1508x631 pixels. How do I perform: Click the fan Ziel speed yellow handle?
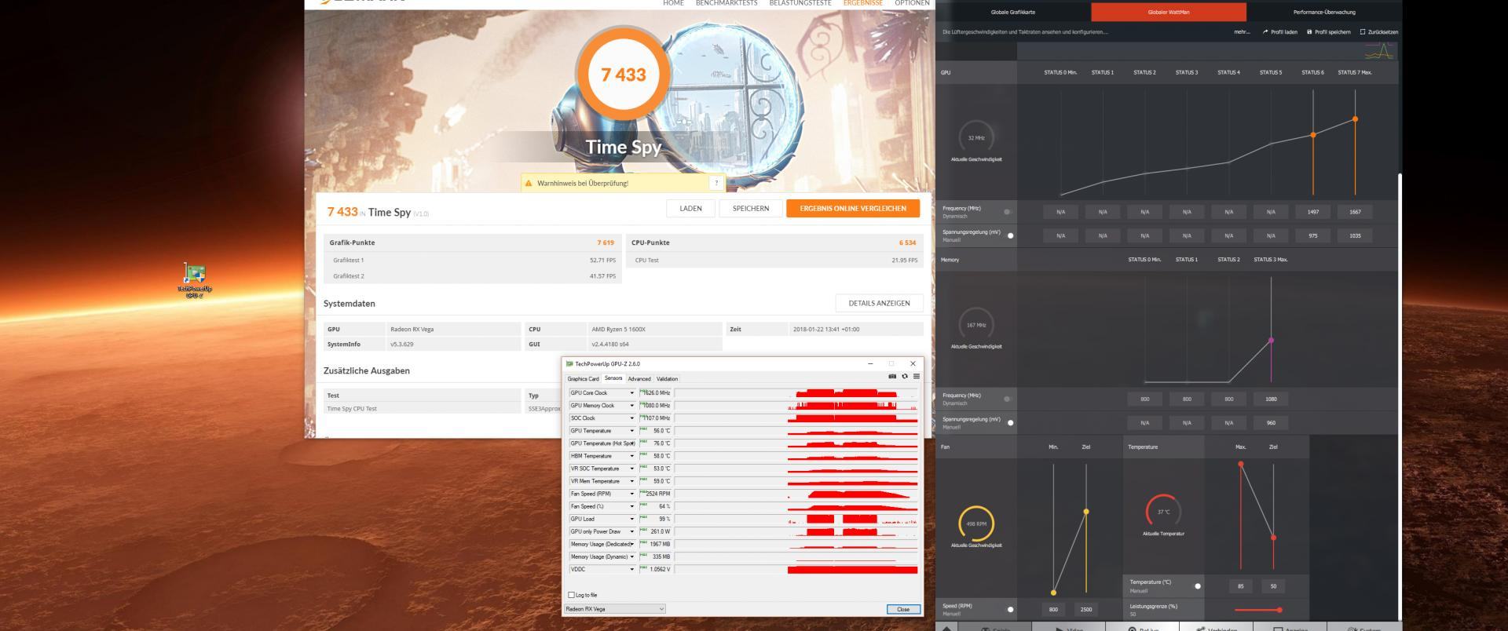(x=1086, y=512)
